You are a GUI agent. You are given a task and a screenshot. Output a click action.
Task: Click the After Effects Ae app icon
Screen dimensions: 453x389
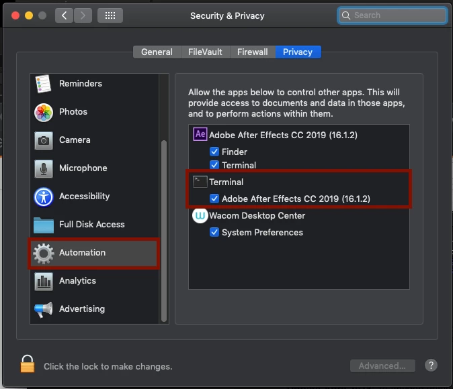(x=200, y=134)
